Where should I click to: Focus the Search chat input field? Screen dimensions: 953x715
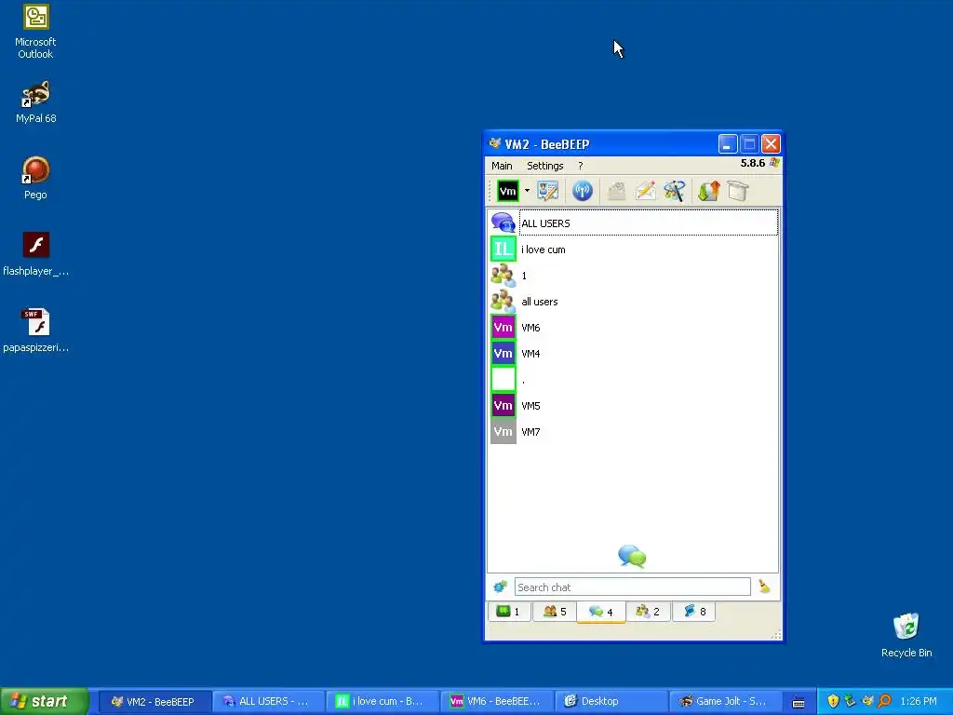pos(632,587)
